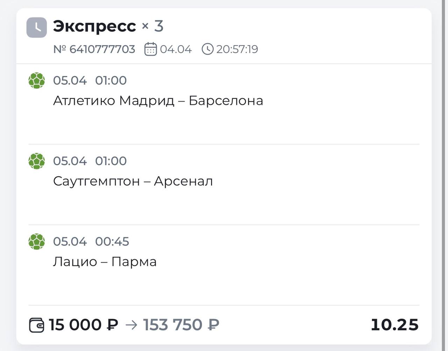Select bet number 6410777703
The image size is (448, 351).
[94, 49]
